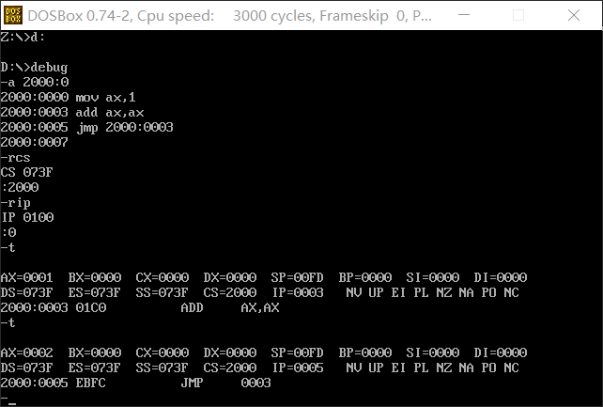Click the empty '2000:0007' address line

pos(34,142)
